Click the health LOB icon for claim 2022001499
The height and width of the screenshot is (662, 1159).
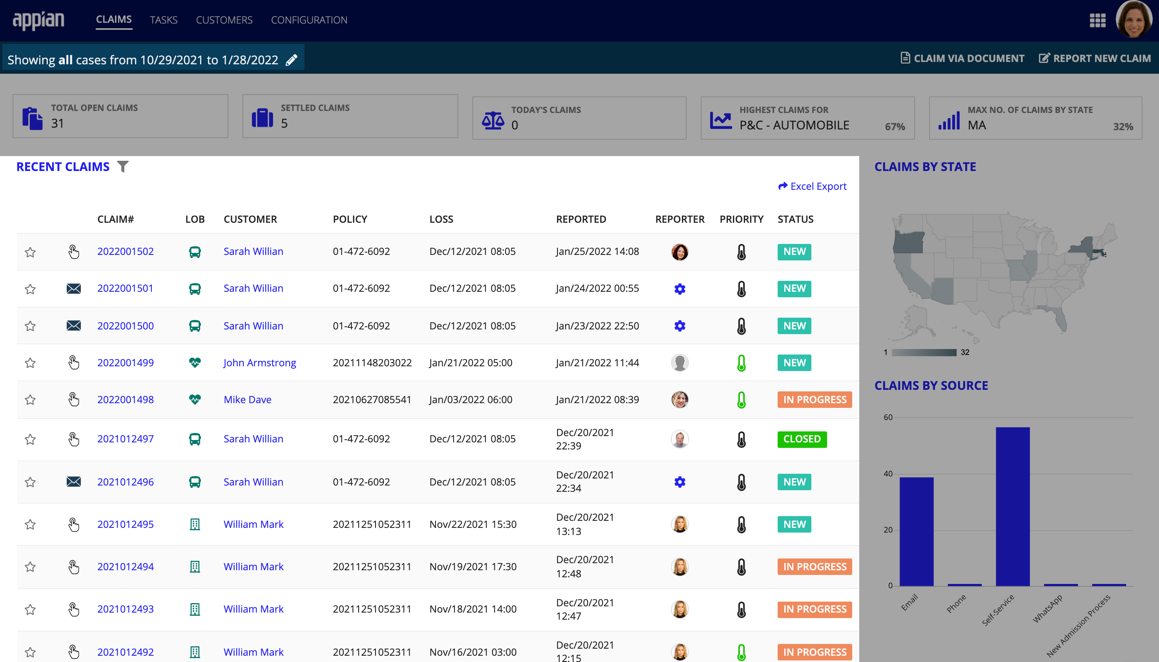click(193, 362)
